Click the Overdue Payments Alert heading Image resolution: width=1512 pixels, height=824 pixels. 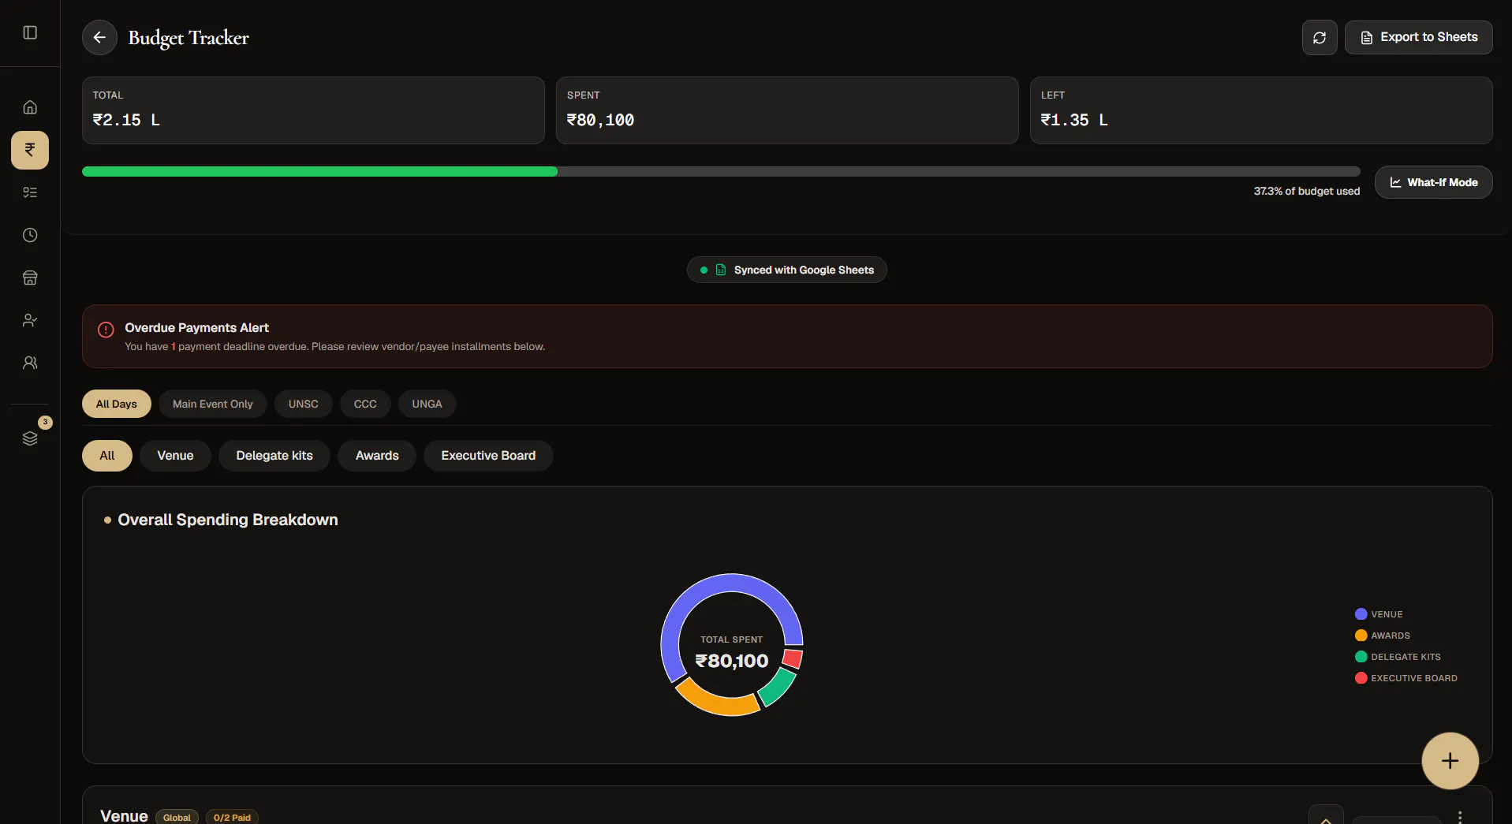coord(196,327)
